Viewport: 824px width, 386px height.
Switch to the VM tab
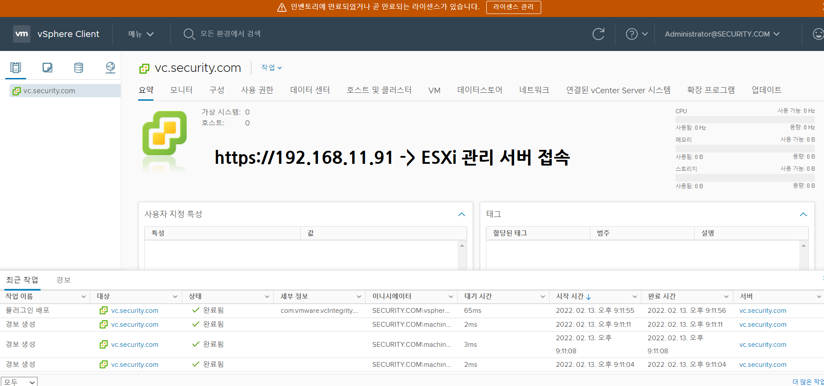(x=434, y=90)
